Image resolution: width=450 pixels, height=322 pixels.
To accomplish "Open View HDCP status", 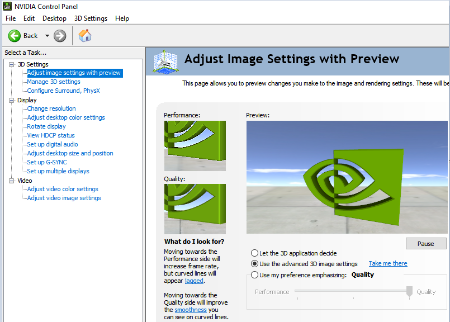I will pos(51,135).
